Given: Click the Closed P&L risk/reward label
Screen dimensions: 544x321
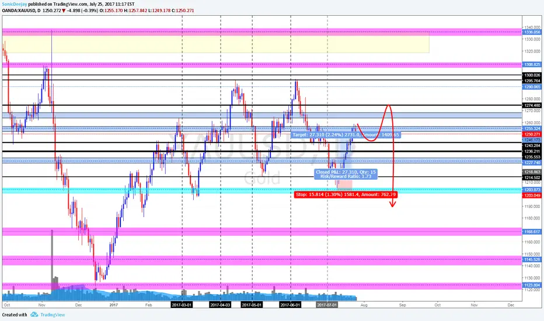Looking at the screenshot, I should [x=346, y=174].
